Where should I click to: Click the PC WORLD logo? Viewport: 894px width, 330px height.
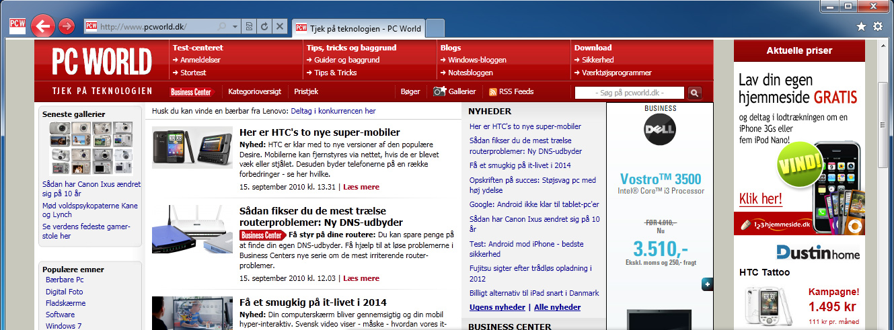(102, 61)
